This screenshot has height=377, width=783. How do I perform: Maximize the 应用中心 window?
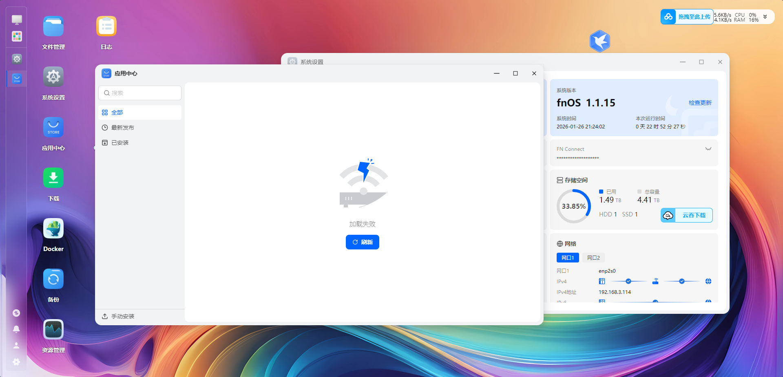(515, 73)
